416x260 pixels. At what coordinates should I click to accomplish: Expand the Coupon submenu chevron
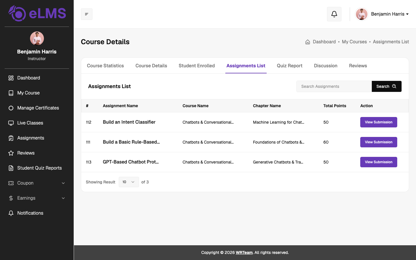63,183
